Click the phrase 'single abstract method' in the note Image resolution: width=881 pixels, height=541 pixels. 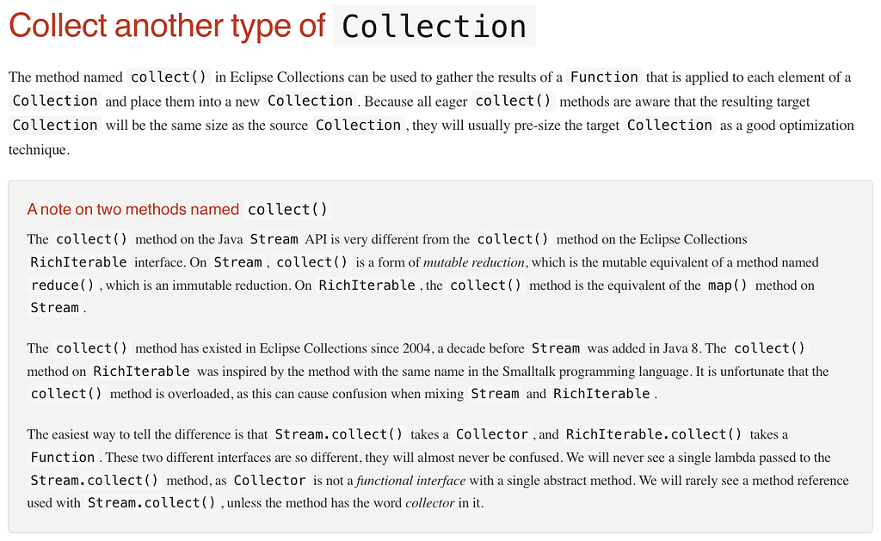588,480
